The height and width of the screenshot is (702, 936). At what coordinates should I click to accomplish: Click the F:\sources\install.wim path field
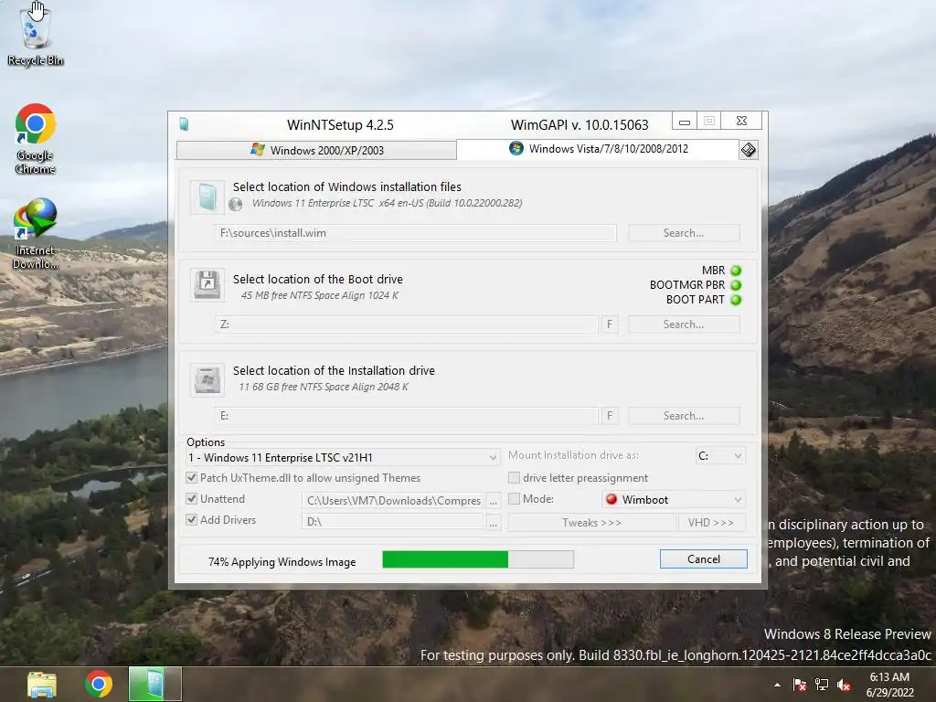(x=416, y=233)
